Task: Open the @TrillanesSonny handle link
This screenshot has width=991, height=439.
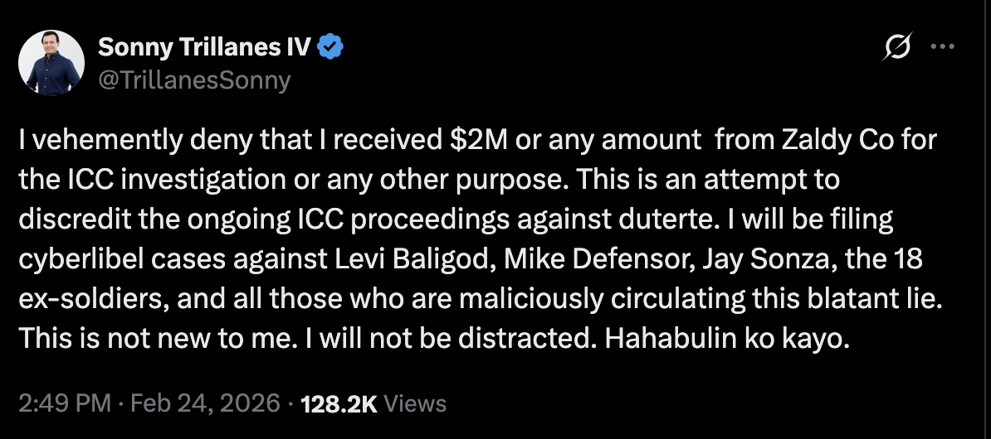Action: [195, 80]
